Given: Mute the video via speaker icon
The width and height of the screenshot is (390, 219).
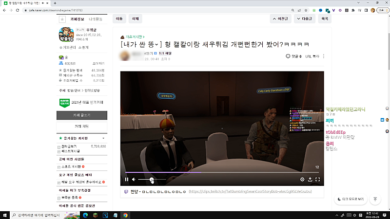Looking at the screenshot, I should 134,179.
